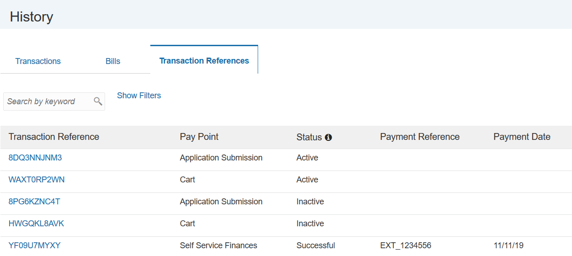Open transaction reference WAXT0RP2WN

pos(37,180)
